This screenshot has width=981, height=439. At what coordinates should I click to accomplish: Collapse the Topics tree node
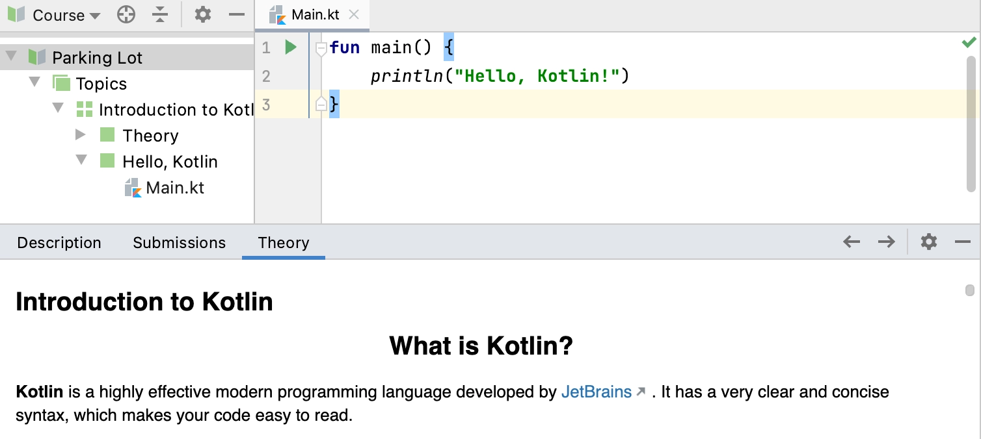click(x=34, y=83)
